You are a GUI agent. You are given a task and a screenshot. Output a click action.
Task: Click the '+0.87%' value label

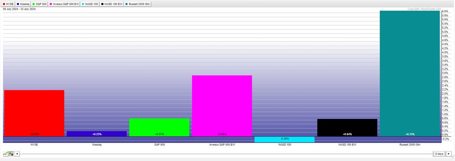(x=159, y=134)
